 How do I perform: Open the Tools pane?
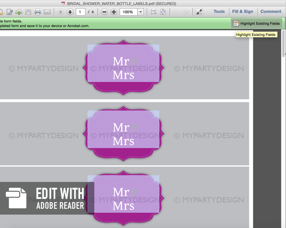click(x=219, y=12)
